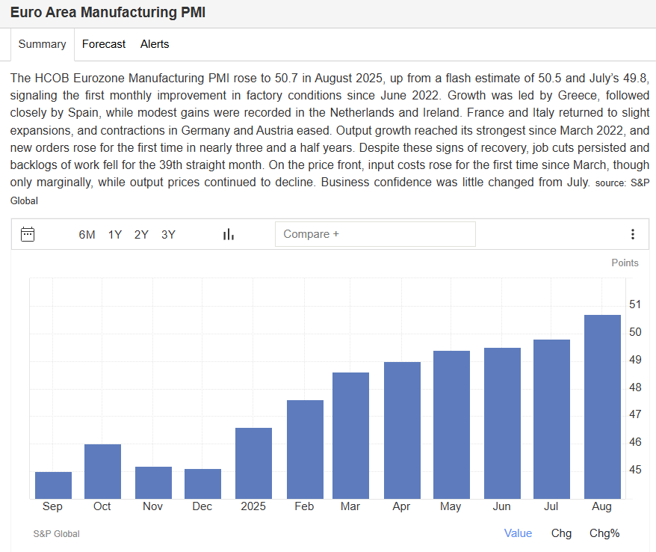656x552 pixels.
Task: Click the Compare + input field
Action: pyautogui.click(x=375, y=234)
